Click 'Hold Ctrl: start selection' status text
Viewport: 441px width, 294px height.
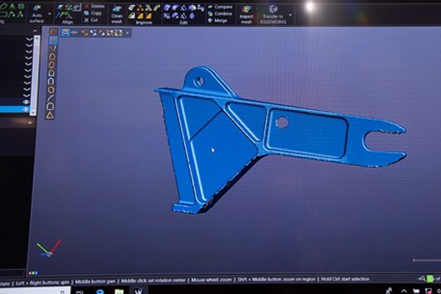345,279
